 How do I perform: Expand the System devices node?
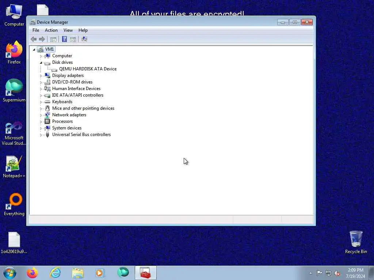[x=41, y=128]
